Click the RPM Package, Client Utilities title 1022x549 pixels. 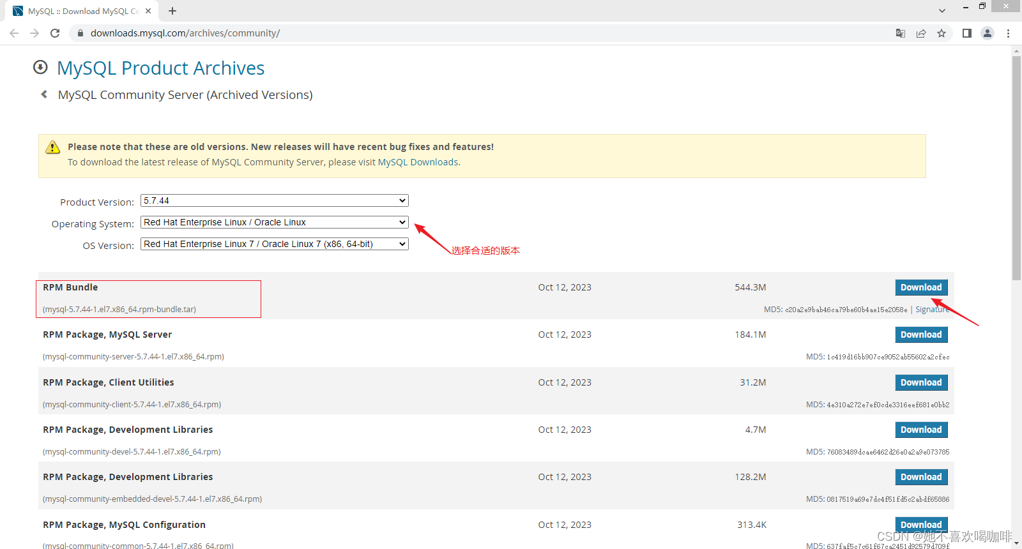(x=109, y=382)
